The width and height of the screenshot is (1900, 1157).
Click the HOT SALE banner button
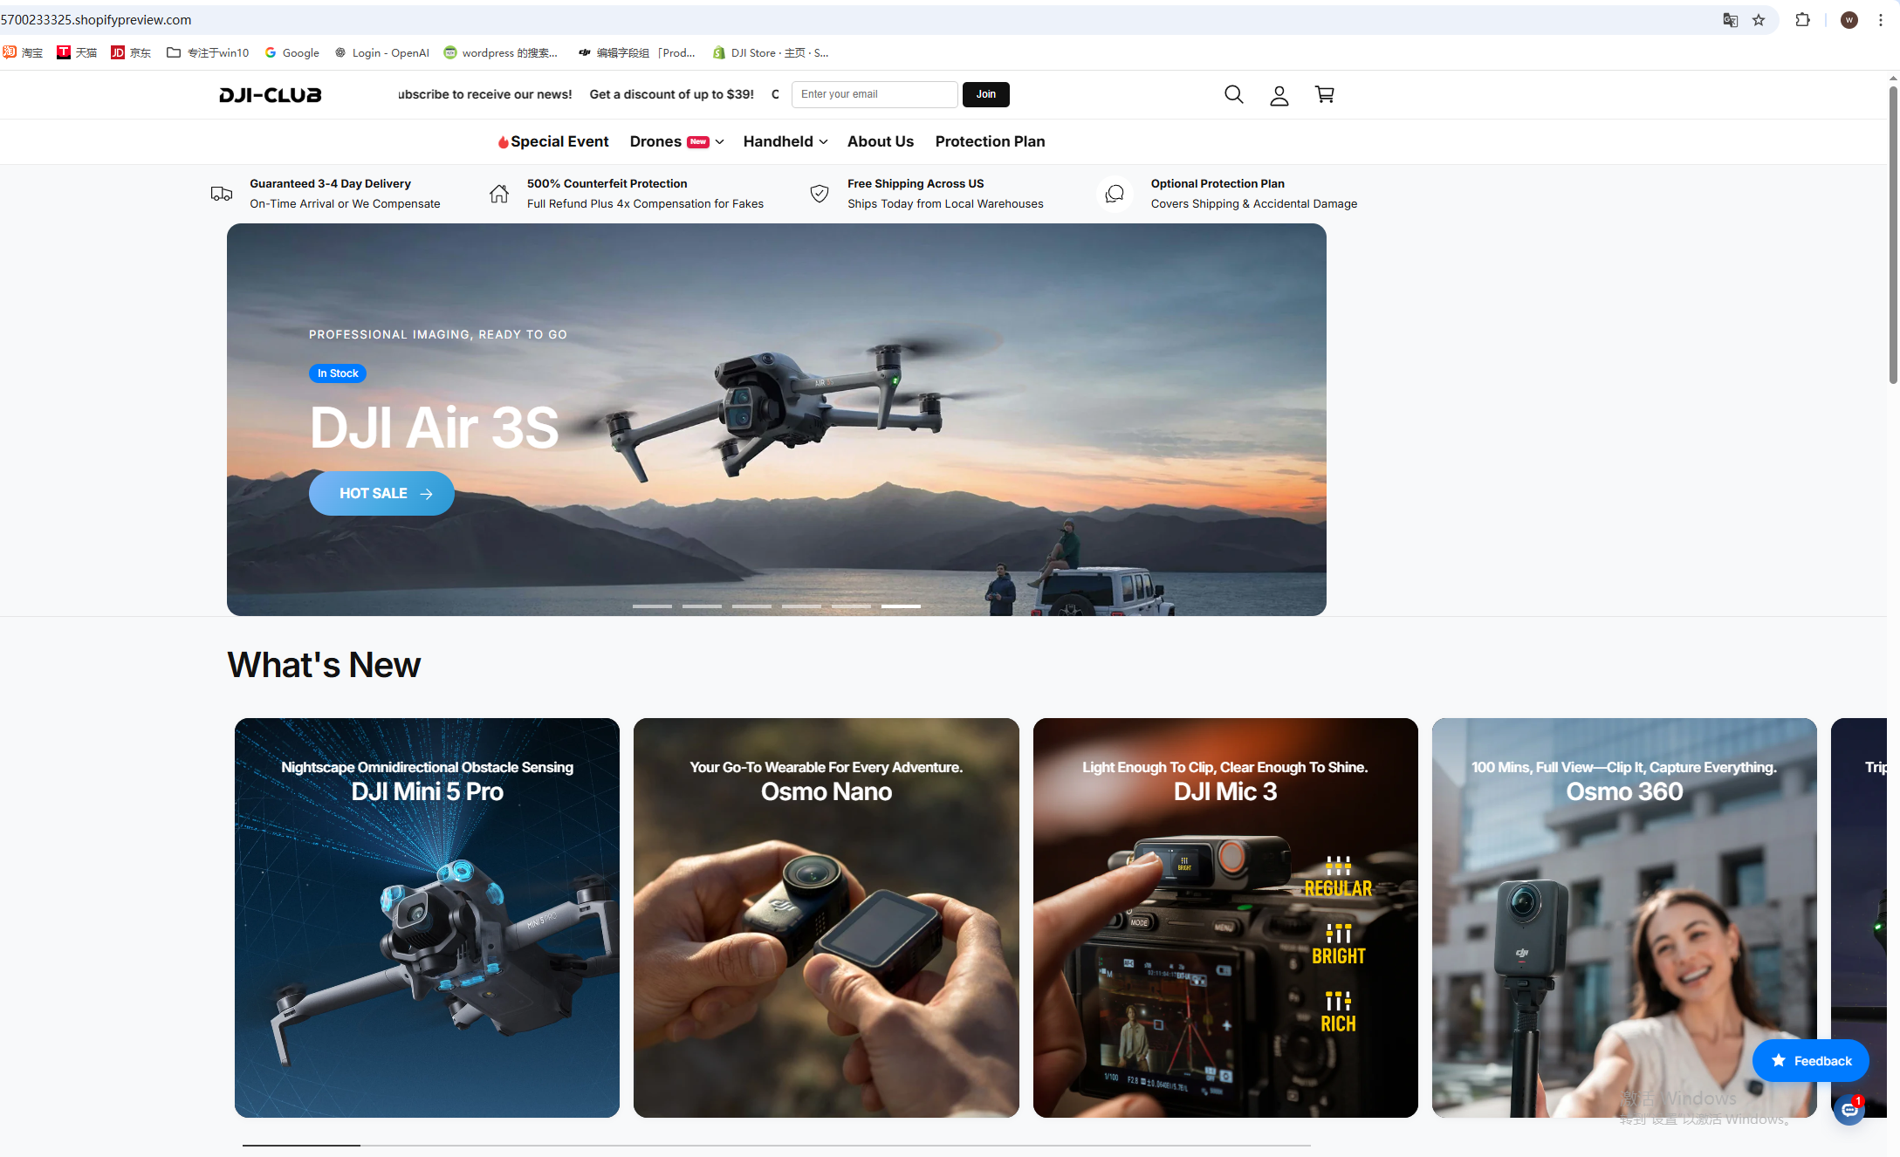click(381, 494)
